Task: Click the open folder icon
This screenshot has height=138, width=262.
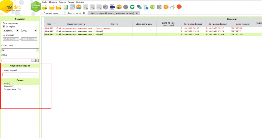Action: [52, 7]
